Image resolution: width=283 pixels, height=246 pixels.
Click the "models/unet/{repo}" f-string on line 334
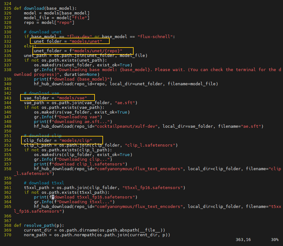[x=96, y=51]
